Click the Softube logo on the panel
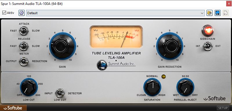 (x=215, y=98)
